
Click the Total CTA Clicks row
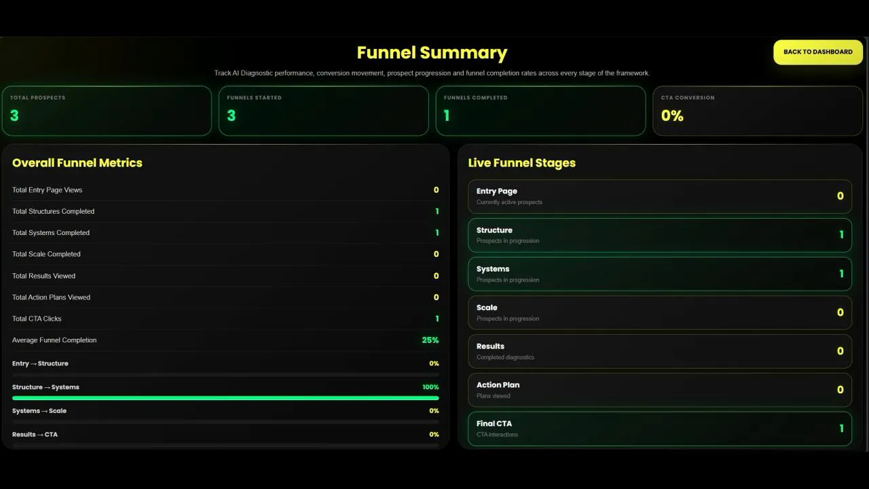point(225,319)
